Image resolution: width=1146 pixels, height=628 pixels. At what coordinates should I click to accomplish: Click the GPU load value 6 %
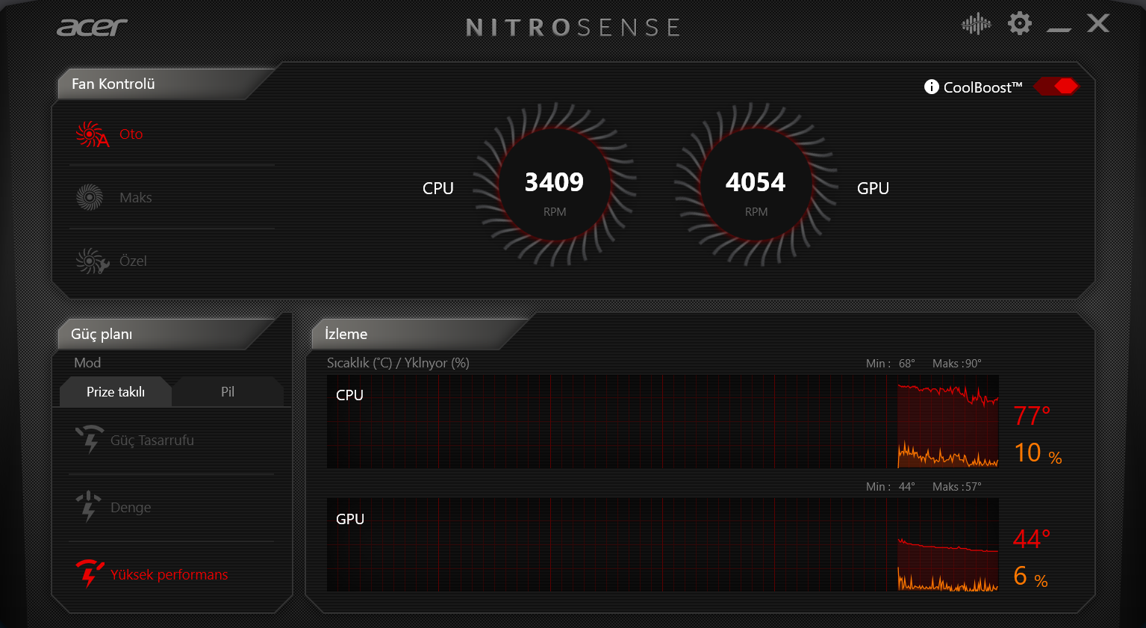point(1030,576)
